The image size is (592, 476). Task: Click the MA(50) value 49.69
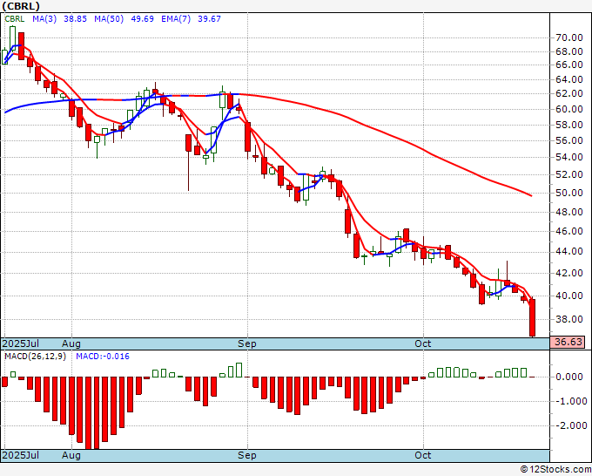(x=142, y=19)
